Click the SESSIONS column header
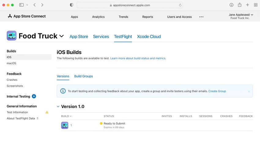The height and width of the screenshot is (147, 260). tap(206, 116)
